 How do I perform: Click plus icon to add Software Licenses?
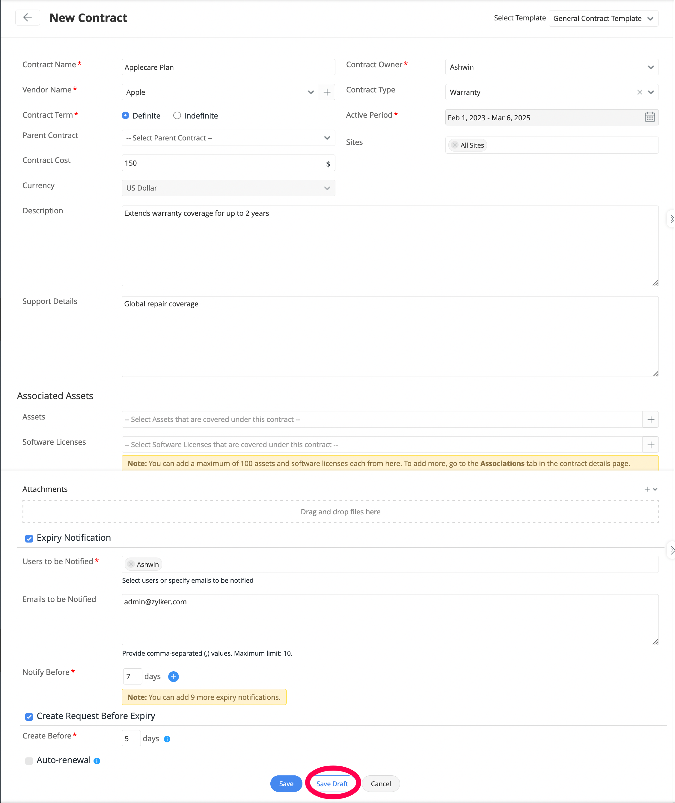650,445
